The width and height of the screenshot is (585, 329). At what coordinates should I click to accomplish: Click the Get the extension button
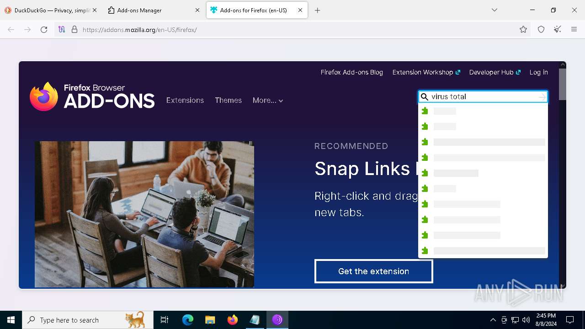tap(373, 271)
